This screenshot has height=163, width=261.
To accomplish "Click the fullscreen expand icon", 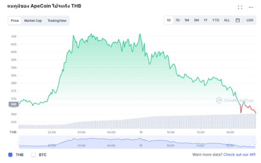I will (x=240, y=7).
